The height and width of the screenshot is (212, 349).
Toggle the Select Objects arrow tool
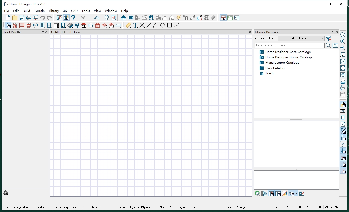8,25
